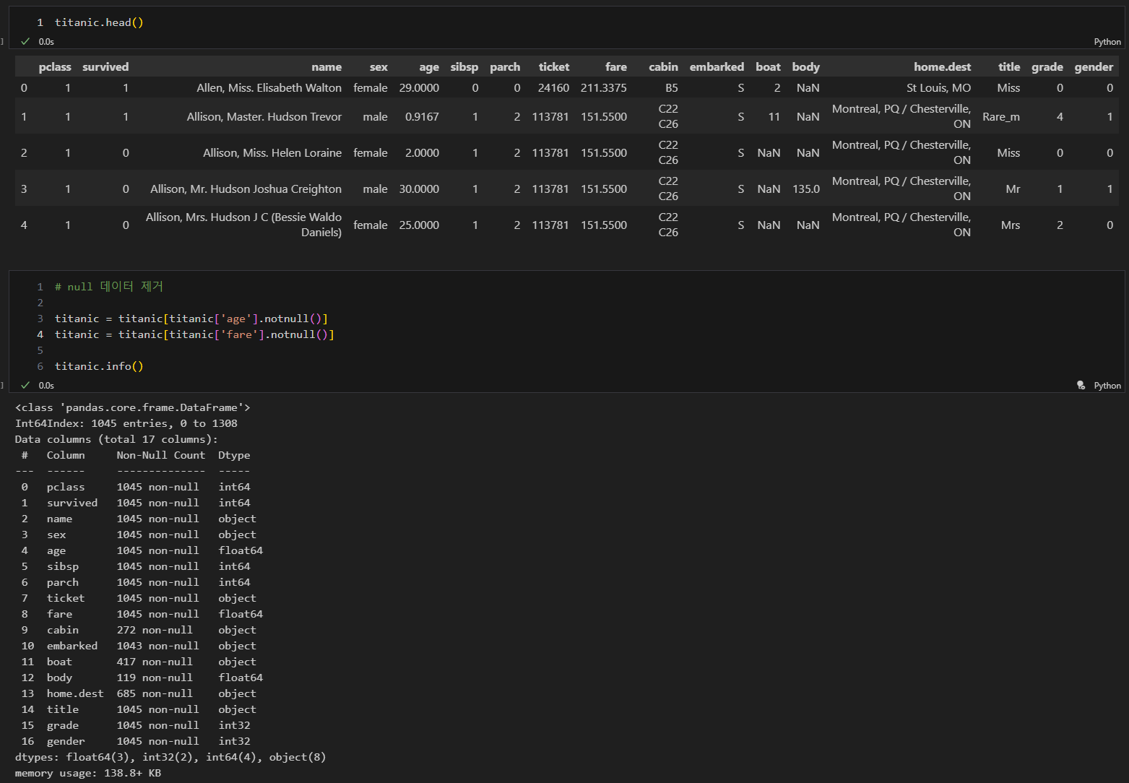Image resolution: width=1129 pixels, height=783 pixels.
Task: Click the dtypes summary line in output
Action: [x=170, y=757]
